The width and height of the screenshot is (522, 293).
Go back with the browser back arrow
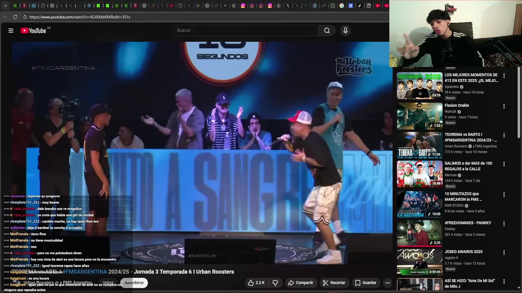(x=5, y=17)
